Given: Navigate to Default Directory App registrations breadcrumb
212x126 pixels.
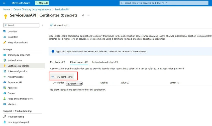Looking at the screenshot, I should click(32, 9).
